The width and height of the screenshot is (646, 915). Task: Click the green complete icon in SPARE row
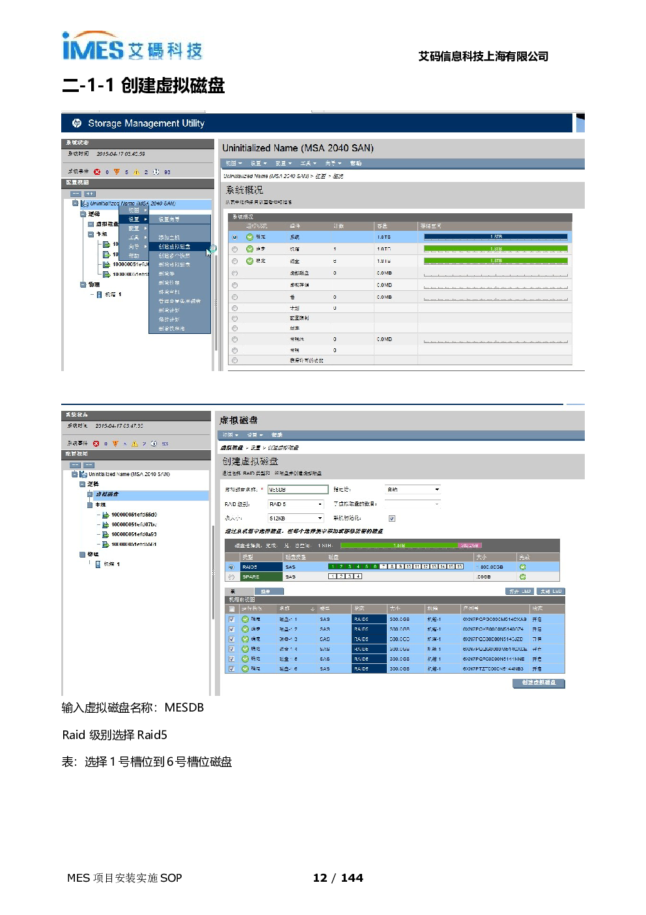[522, 577]
